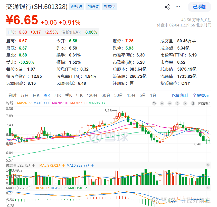Click the 成交量 value 80.46万手
This screenshot has width=217, height=207.
[186, 41]
